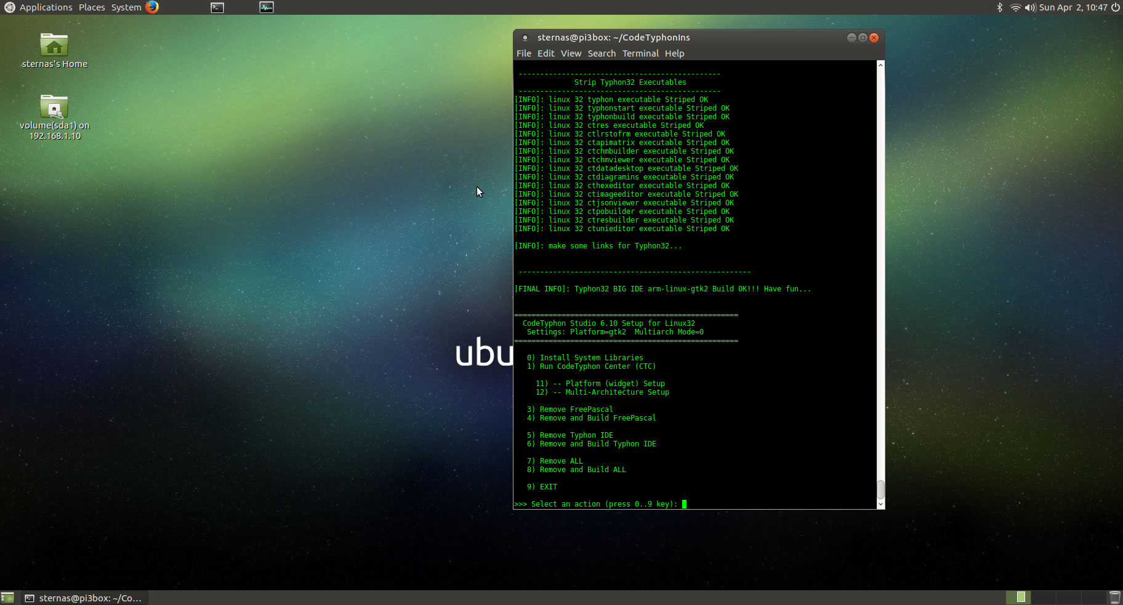Minimize the terminal window
This screenshot has width=1123, height=605.
(x=851, y=38)
